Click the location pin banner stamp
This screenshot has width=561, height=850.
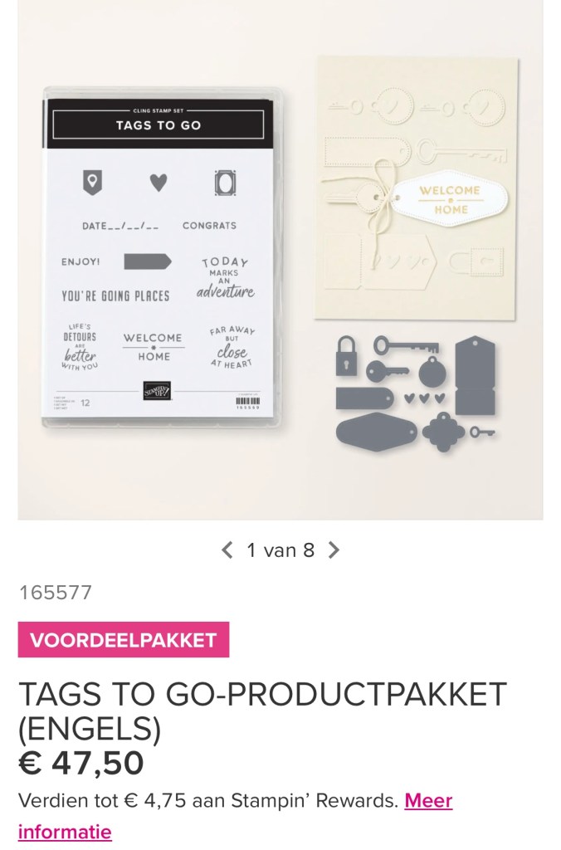coord(93,182)
